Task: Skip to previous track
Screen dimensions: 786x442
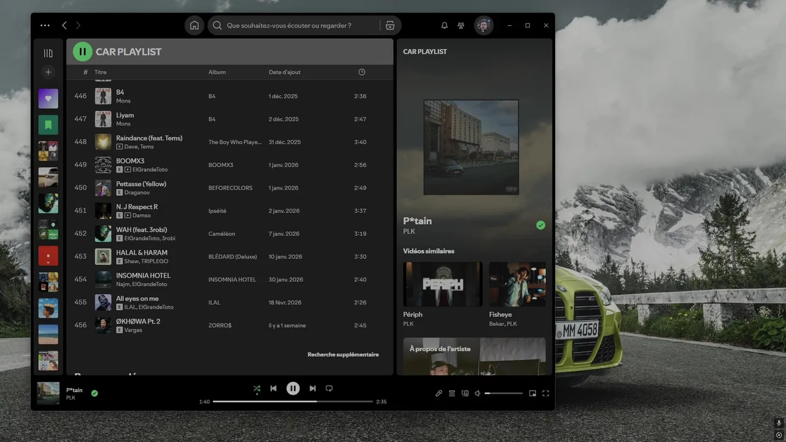Action: 273,389
